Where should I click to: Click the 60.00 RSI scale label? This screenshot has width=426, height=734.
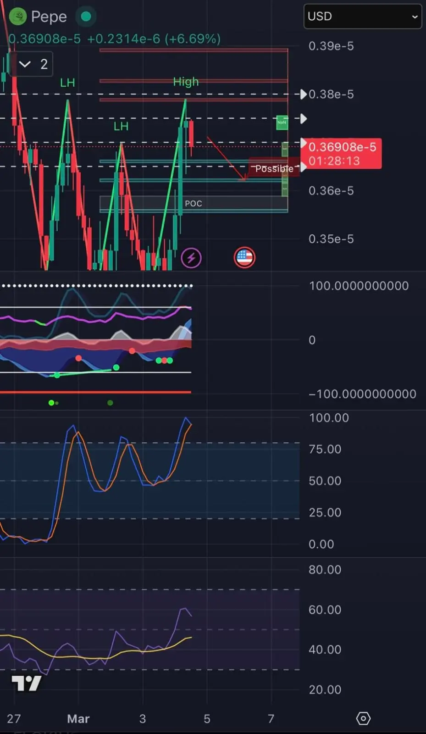325,610
